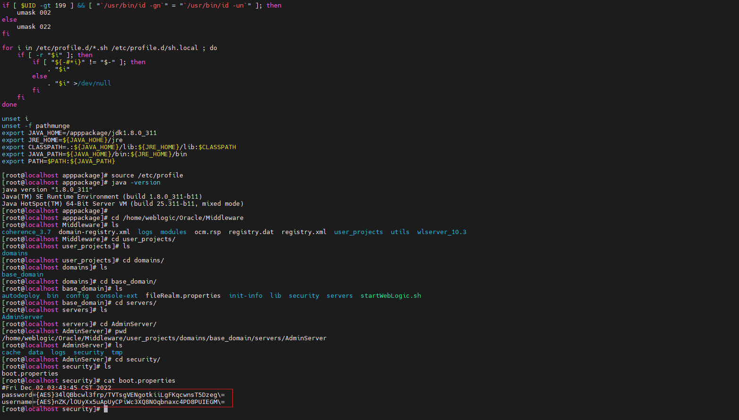
Task: Click the 'export PATH=$PATH:${JAVA_PATH}' line
Action: [x=59, y=161]
